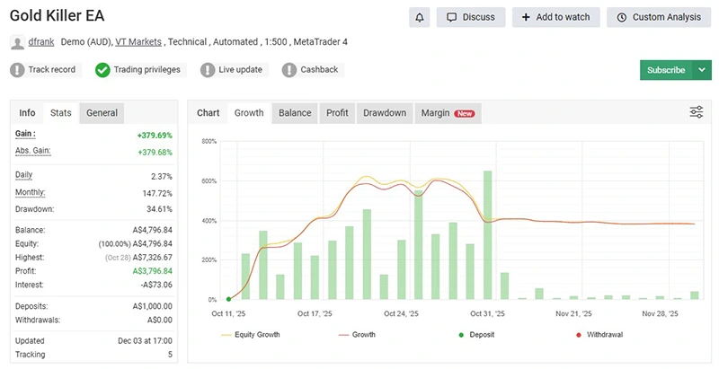Open the General tab
This screenshot has width=719, height=369.
tap(102, 113)
